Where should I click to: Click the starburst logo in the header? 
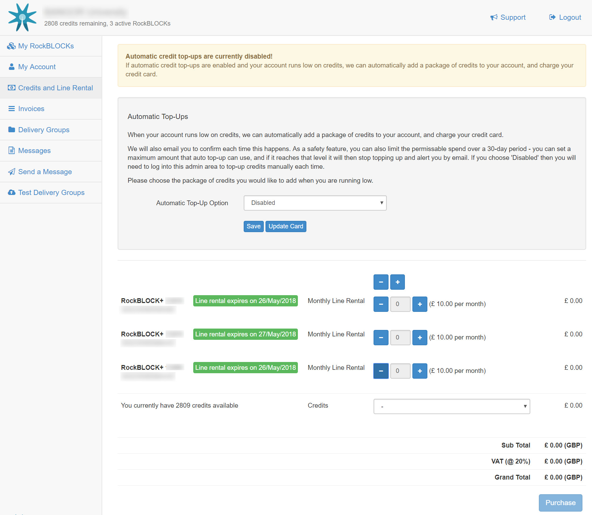[22, 17]
